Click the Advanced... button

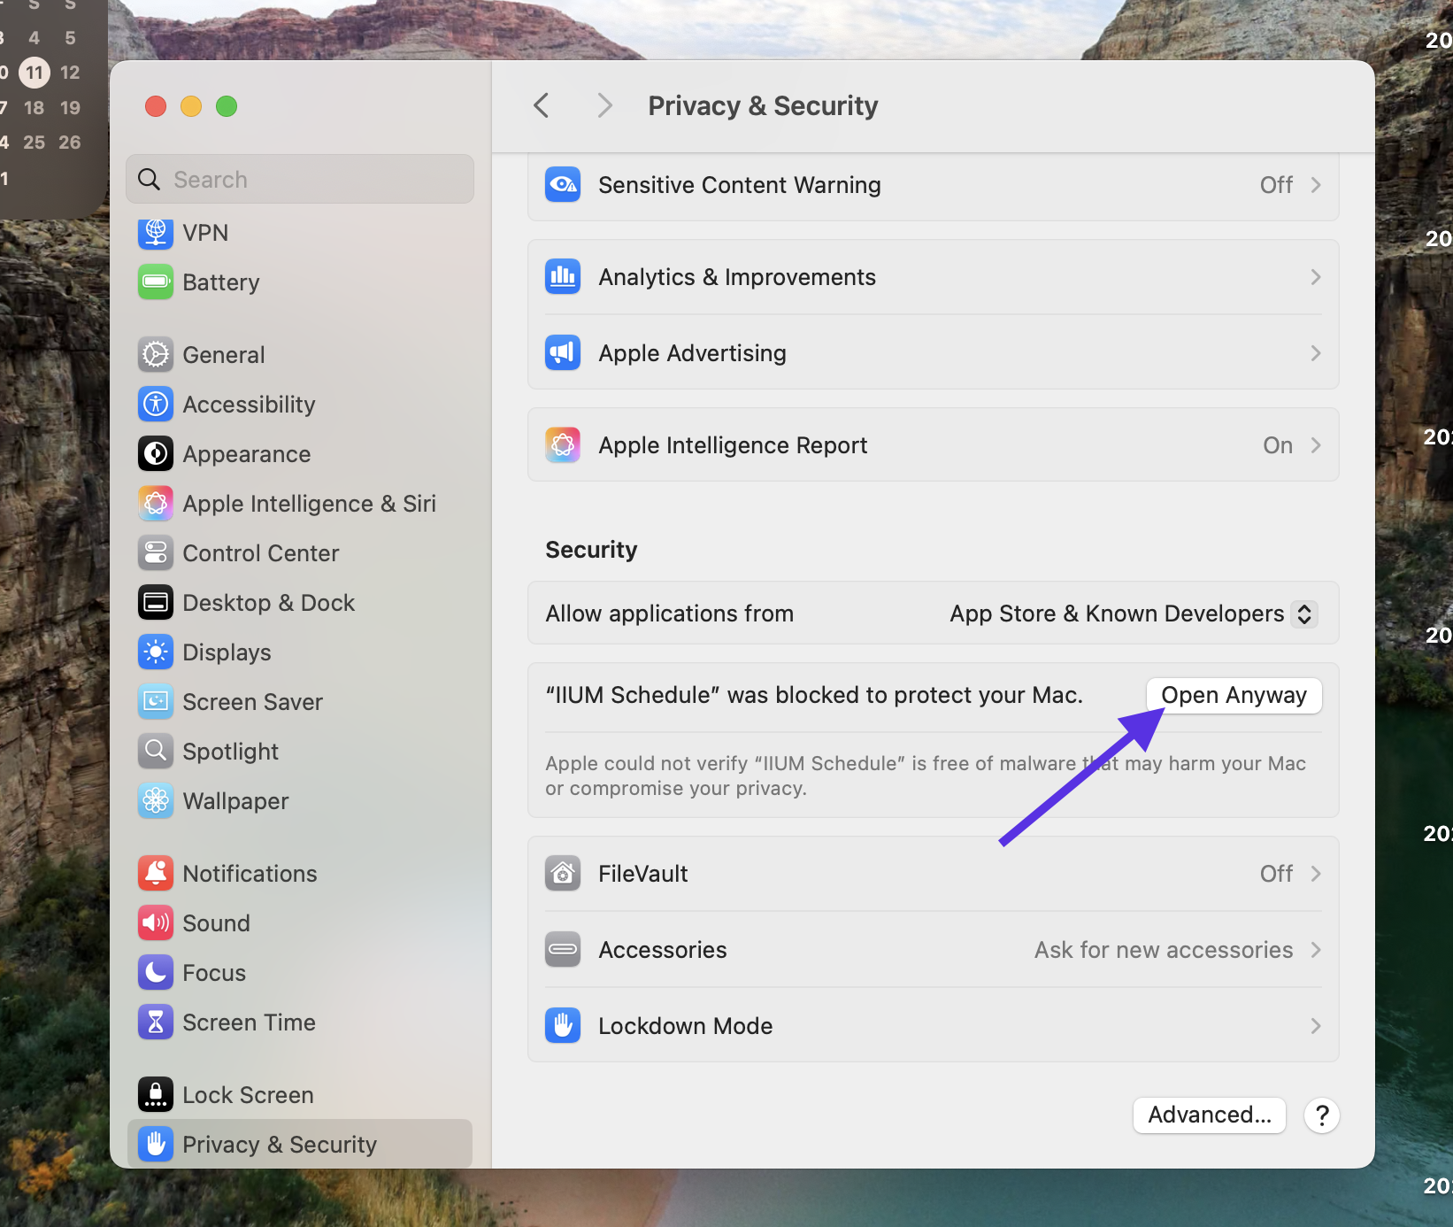(x=1209, y=1115)
